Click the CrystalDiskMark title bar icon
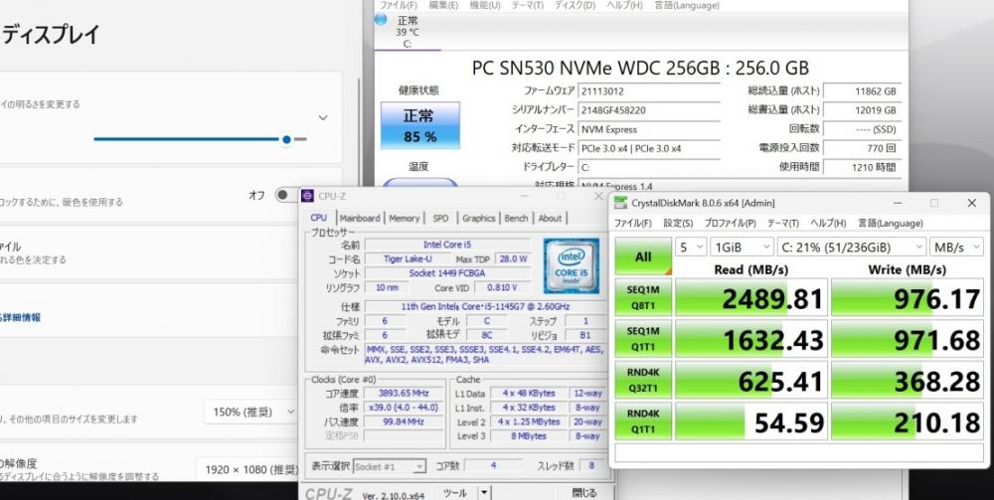This screenshot has height=500, width=994. pyautogui.click(x=621, y=203)
